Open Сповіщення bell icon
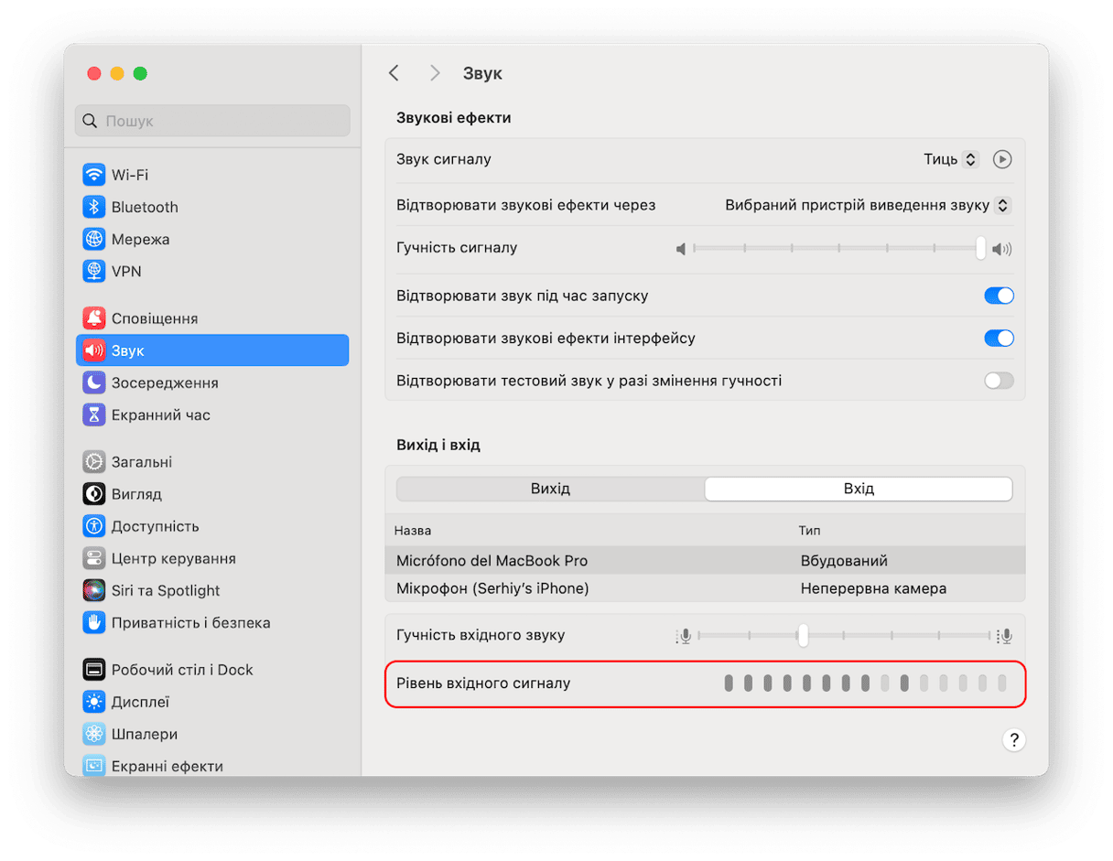1113x861 pixels. [93, 318]
